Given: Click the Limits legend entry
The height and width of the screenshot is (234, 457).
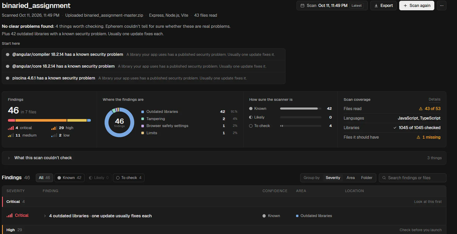Looking at the screenshot, I should tap(189, 133).
